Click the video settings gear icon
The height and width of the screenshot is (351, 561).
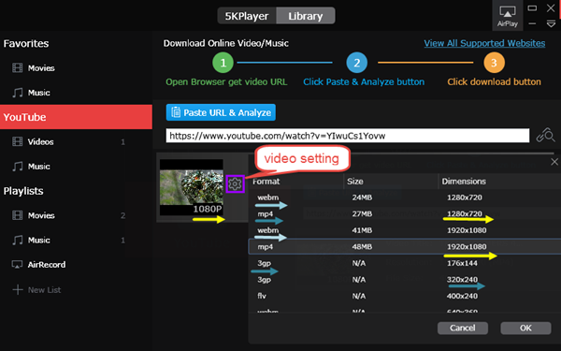235,183
